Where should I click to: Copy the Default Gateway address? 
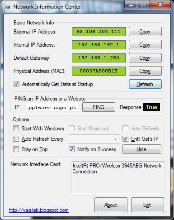tap(145, 58)
